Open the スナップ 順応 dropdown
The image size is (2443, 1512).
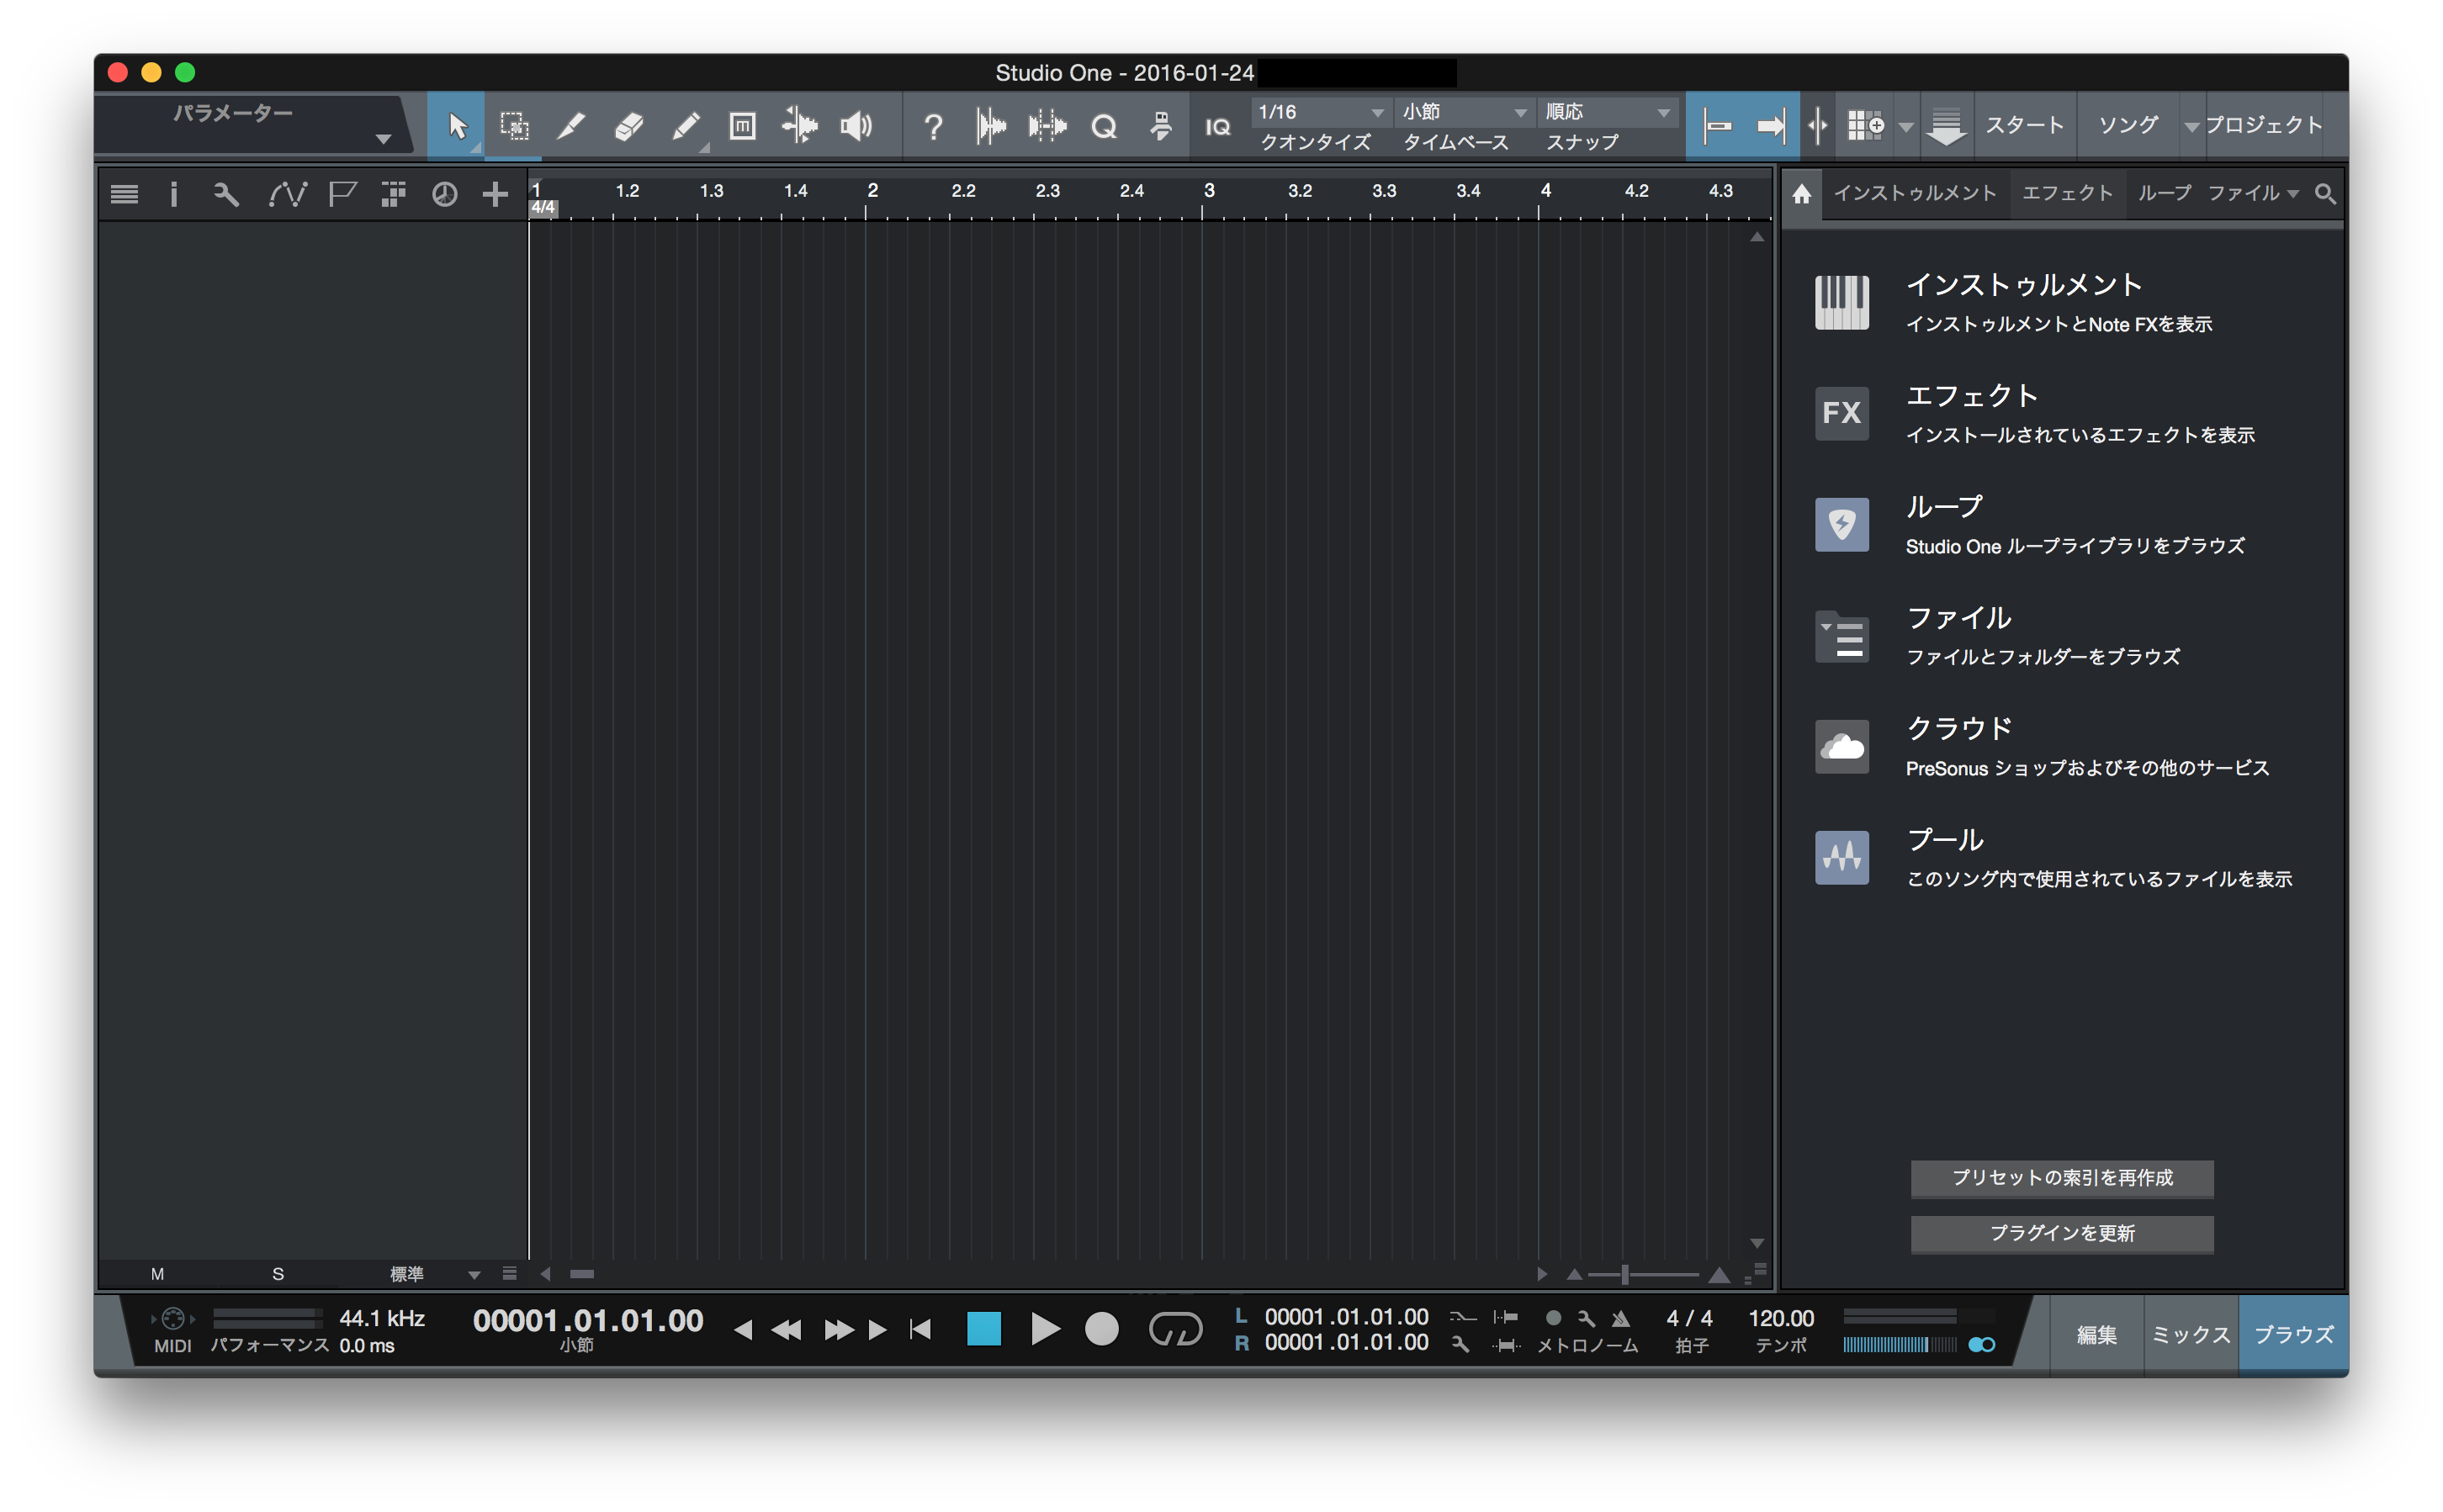pos(1606,112)
